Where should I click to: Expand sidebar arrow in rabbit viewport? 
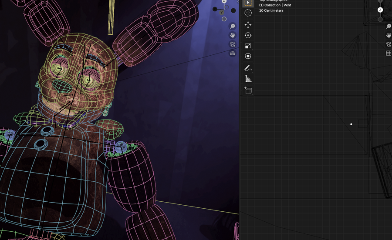pos(238,1)
